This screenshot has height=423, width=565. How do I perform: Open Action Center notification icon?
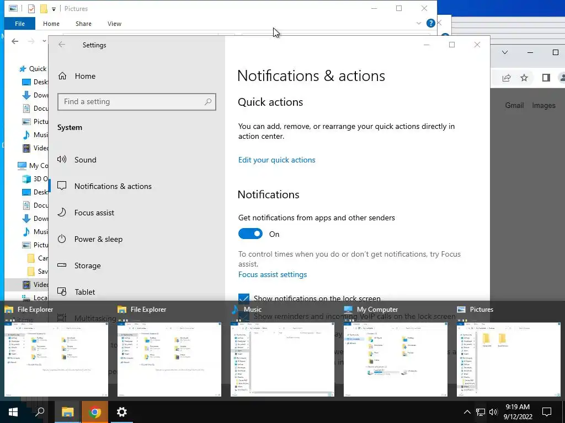(547, 412)
